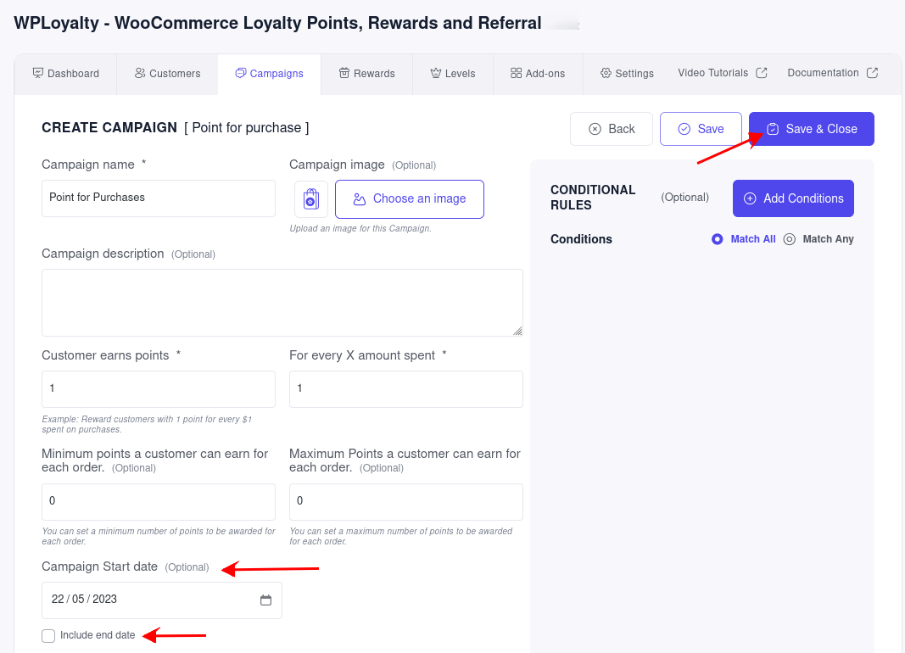Select the Match Any radio option

[x=789, y=239]
